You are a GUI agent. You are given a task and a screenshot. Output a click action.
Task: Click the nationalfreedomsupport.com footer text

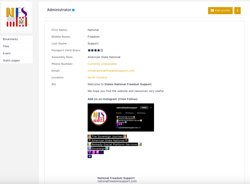click(117, 181)
